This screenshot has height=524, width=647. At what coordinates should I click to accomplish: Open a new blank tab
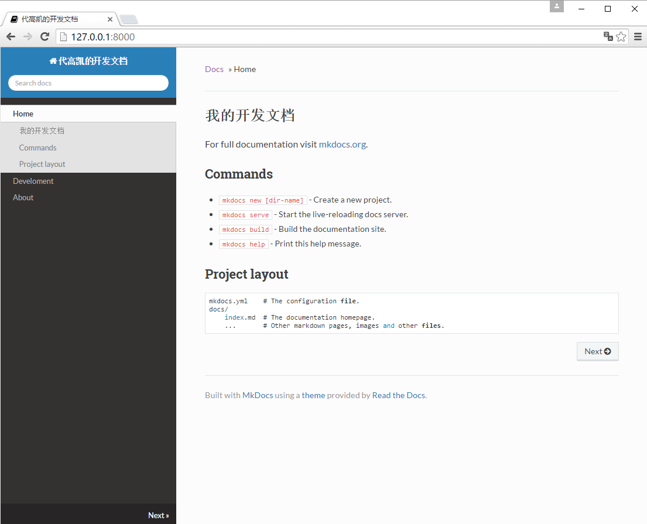click(x=129, y=19)
